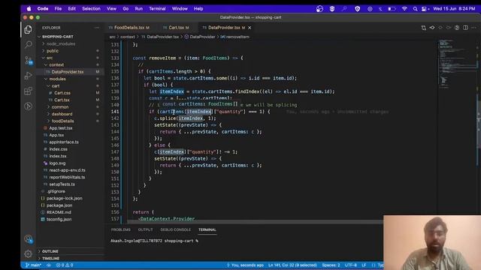This screenshot has height=270, width=481.
Task: Click the Apple menu icon
Action: tap(29, 9)
